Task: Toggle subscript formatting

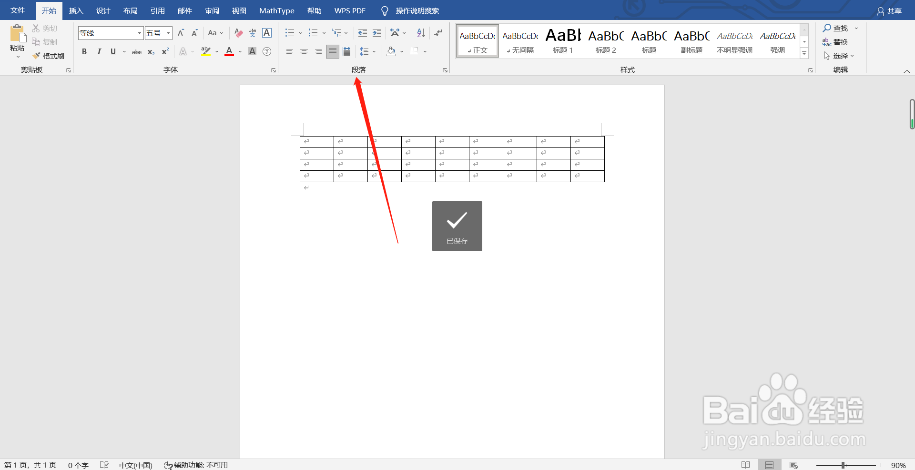Action: point(151,52)
